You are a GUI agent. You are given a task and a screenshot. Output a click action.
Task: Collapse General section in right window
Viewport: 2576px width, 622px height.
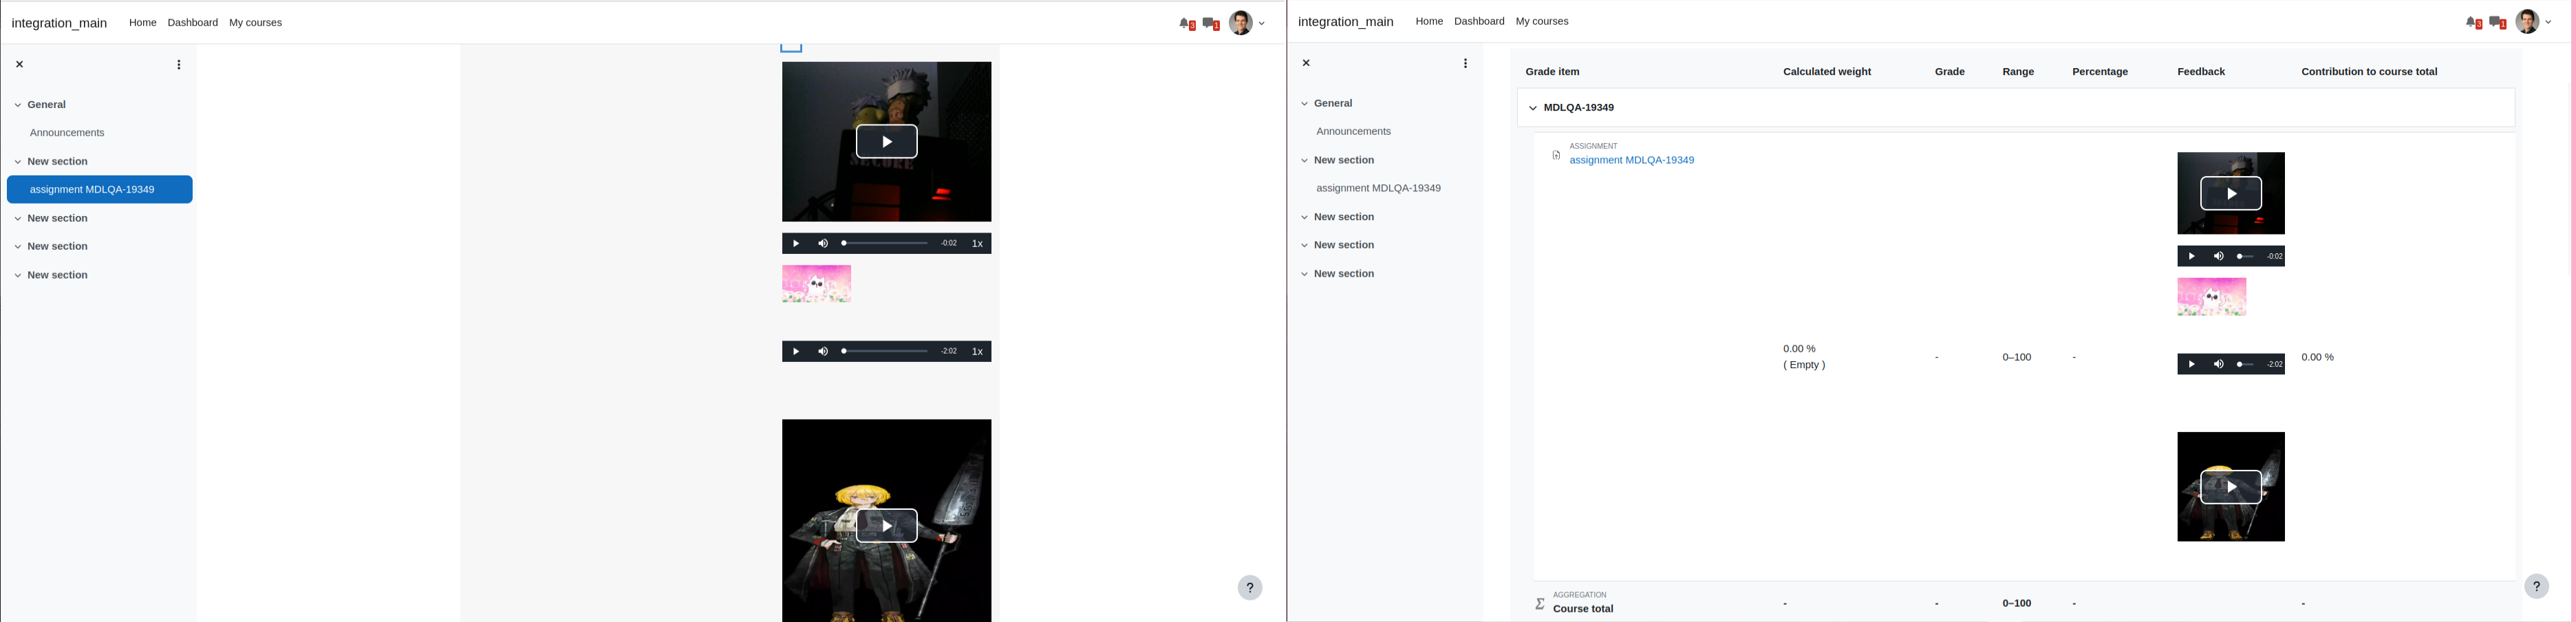click(x=1305, y=104)
